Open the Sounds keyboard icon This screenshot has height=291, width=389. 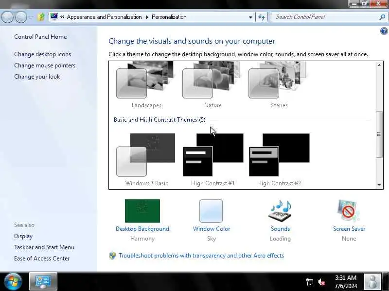[x=280, y=210]
